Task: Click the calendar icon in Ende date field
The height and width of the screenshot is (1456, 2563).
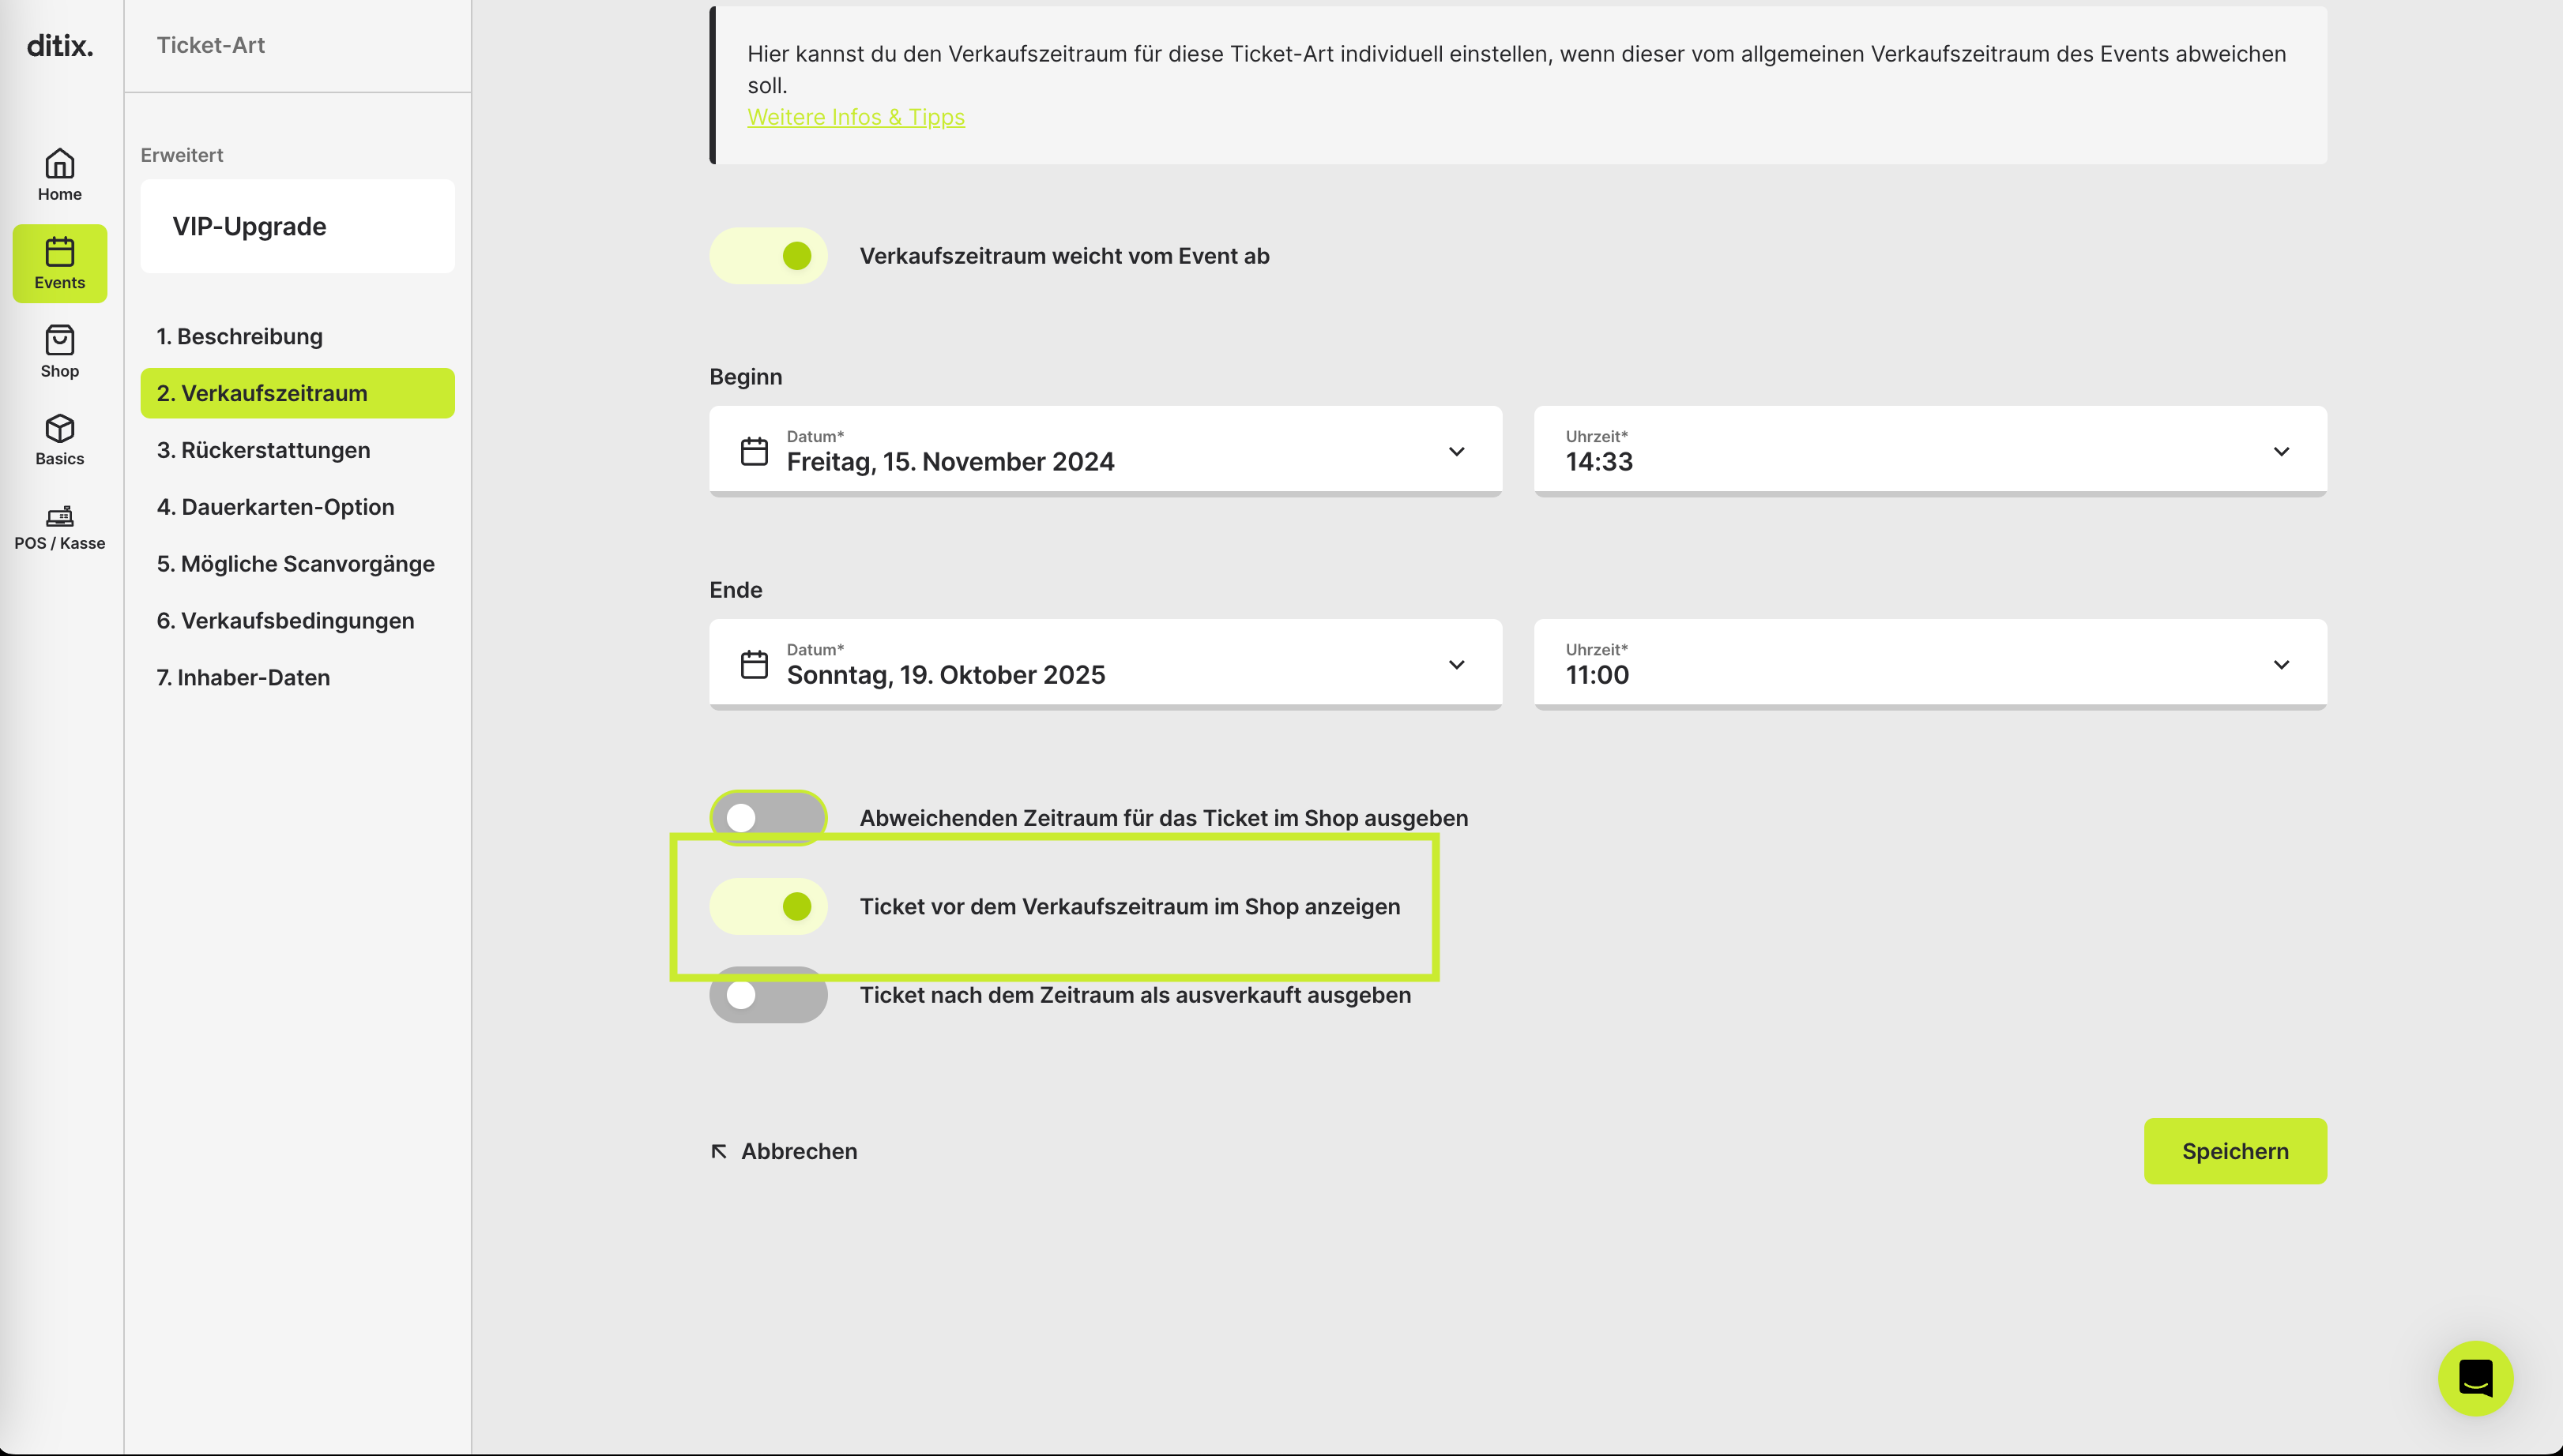Action: point(755,664)
